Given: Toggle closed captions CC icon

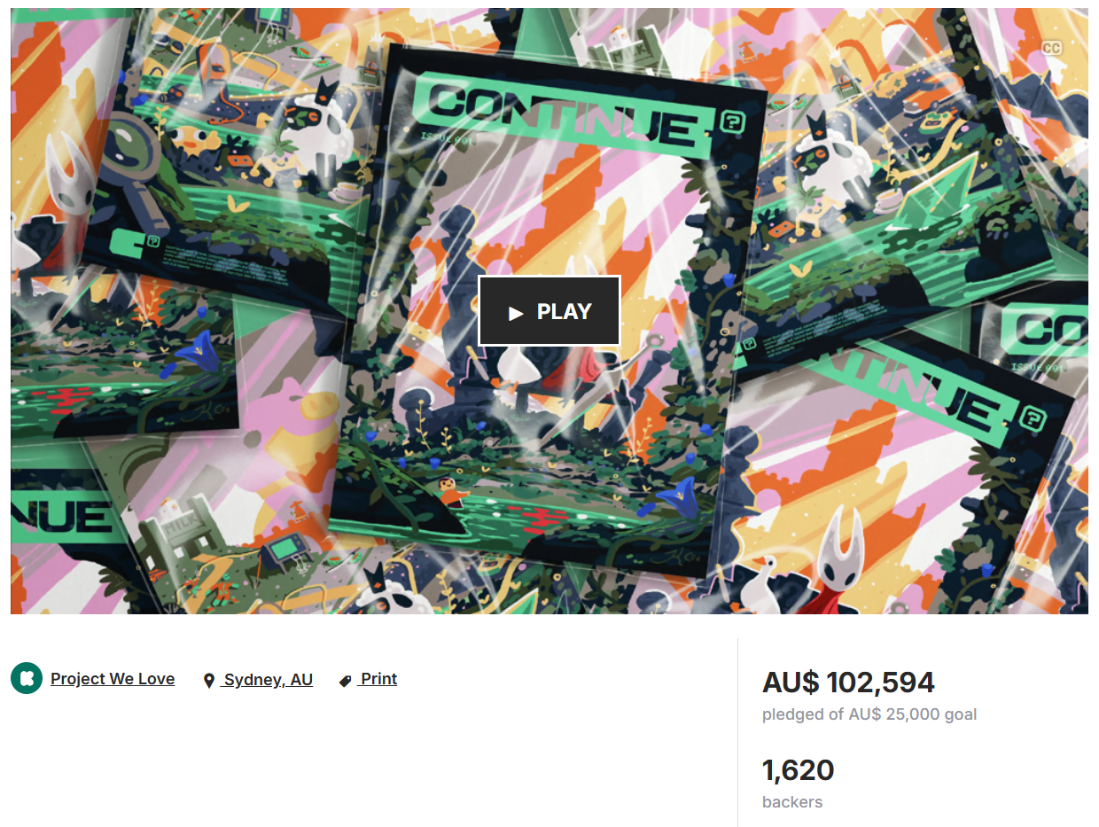Looking at the screenshot, I should click(1051, 48).
